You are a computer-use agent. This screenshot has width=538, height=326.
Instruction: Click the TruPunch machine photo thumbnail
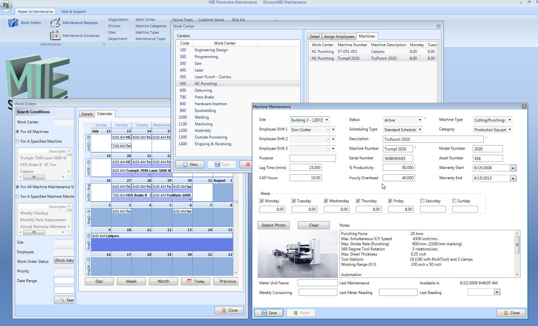297,254
